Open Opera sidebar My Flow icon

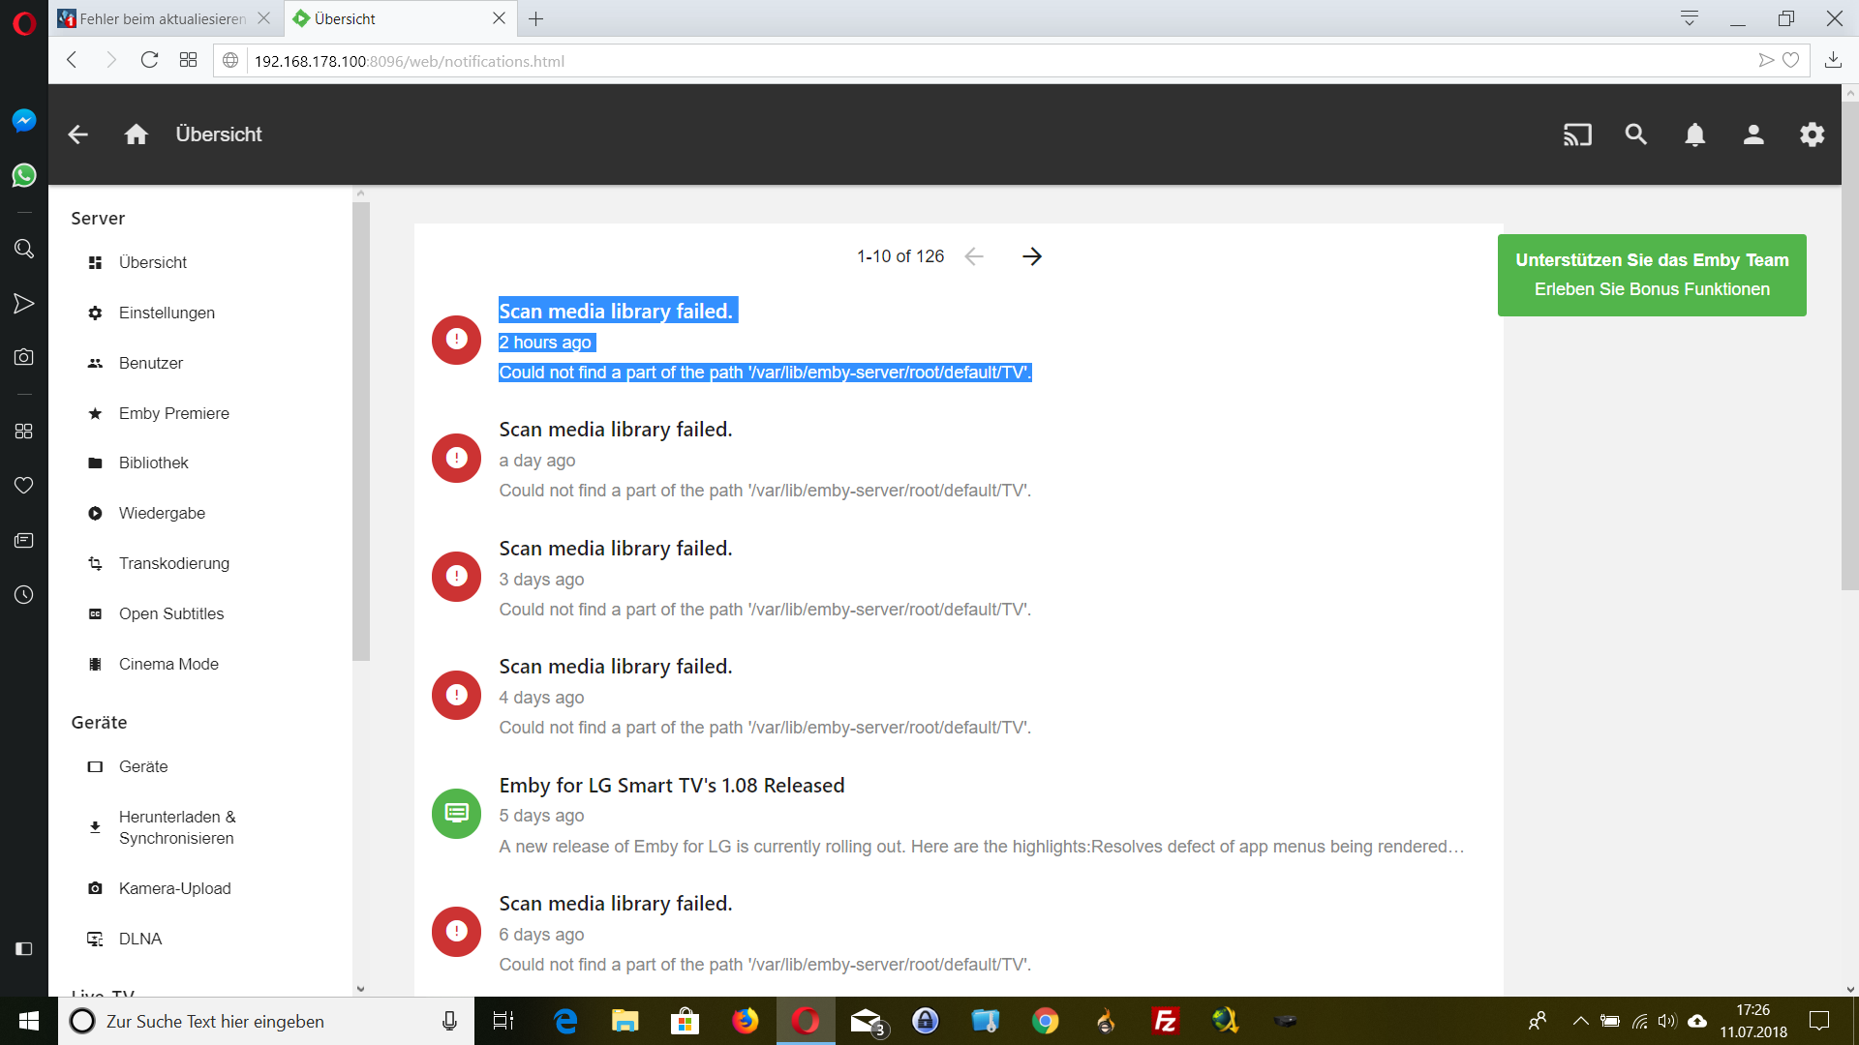[x=24, y=304]
